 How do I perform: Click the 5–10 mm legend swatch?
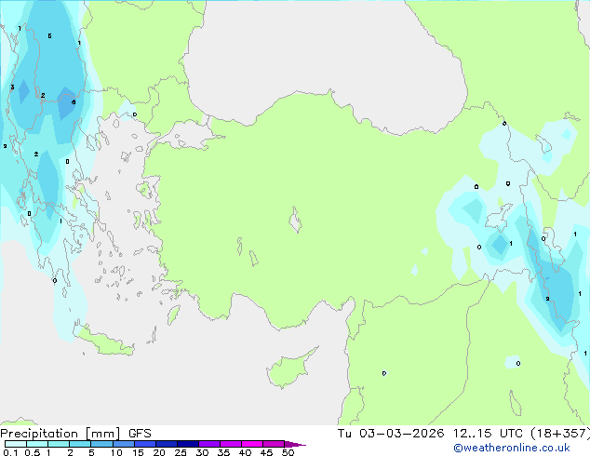(102, 444)
